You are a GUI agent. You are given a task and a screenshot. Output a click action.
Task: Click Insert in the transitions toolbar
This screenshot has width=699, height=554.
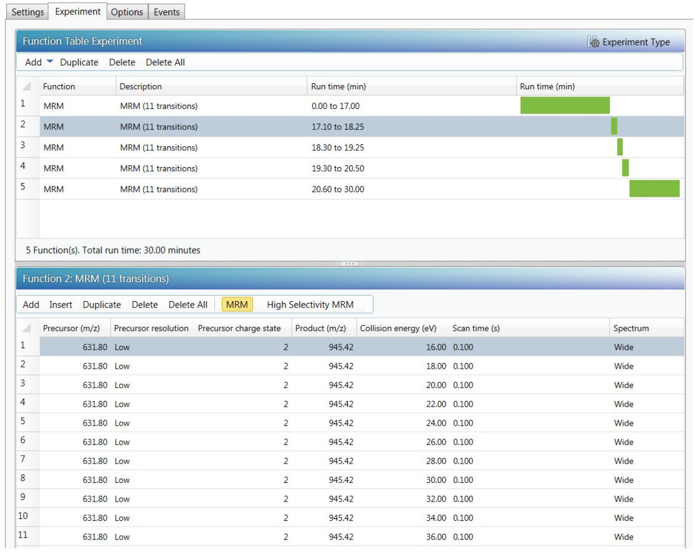point(61,305)
